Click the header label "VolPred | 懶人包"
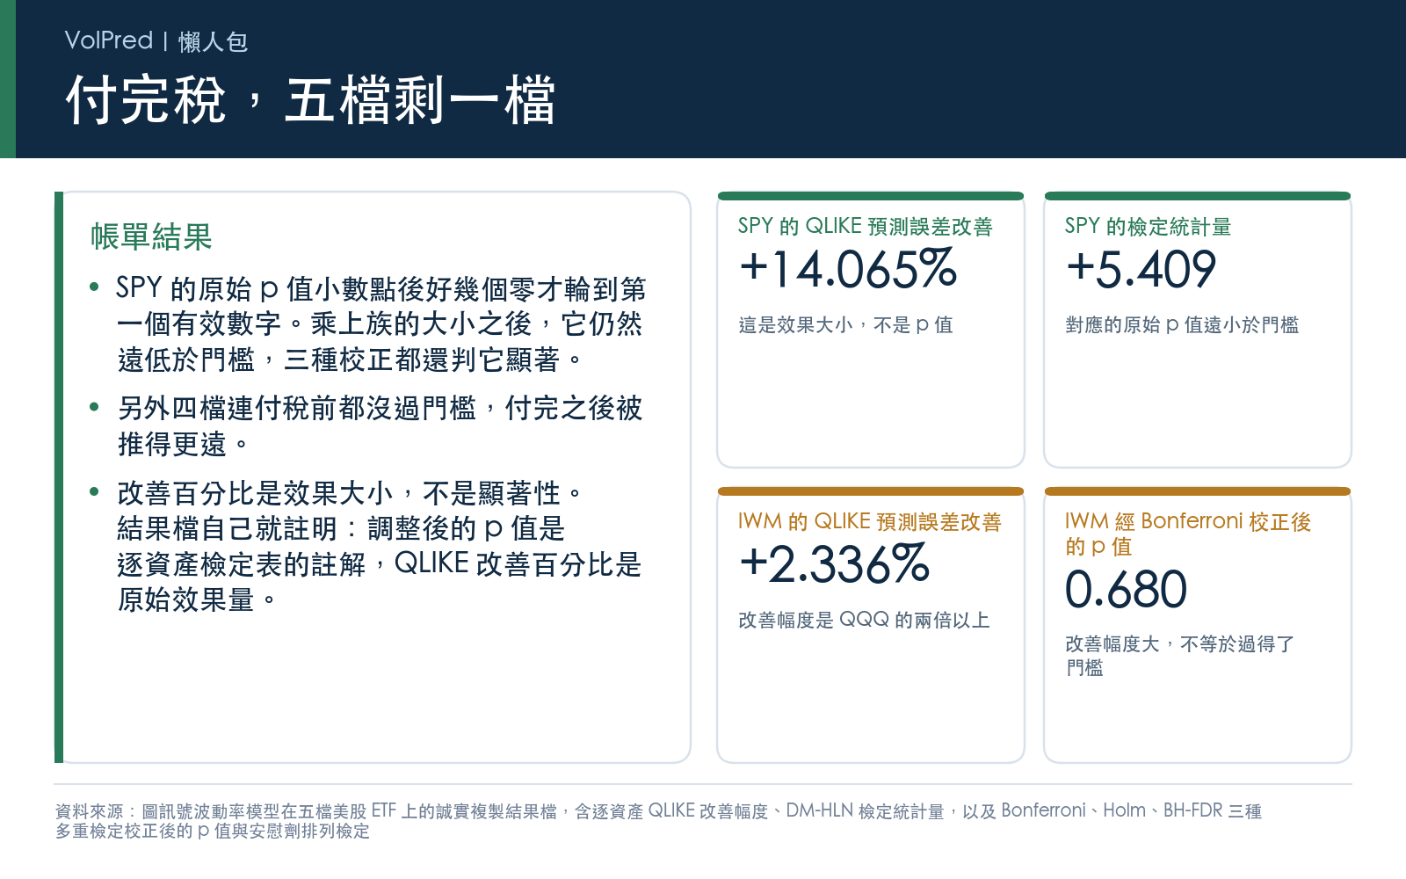 156,40
